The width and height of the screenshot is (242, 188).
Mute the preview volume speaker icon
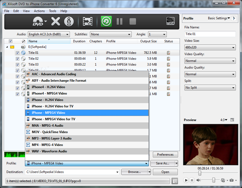coord(198,180)
